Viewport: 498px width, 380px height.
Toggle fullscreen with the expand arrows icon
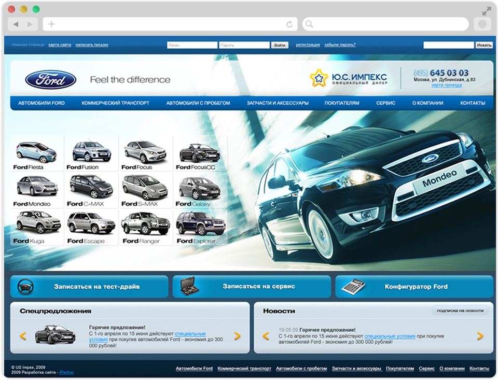pyautogui.click(x=486, y=12)
